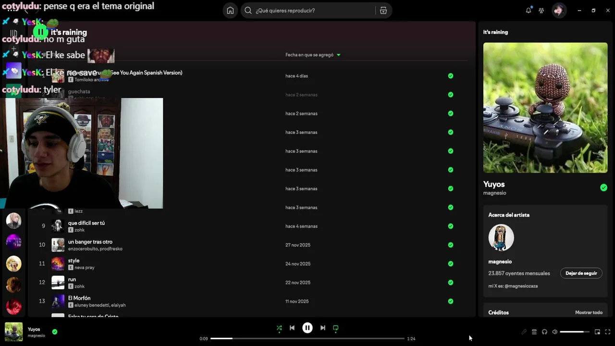Select track 'run'
615x346 pixels.
72,279
